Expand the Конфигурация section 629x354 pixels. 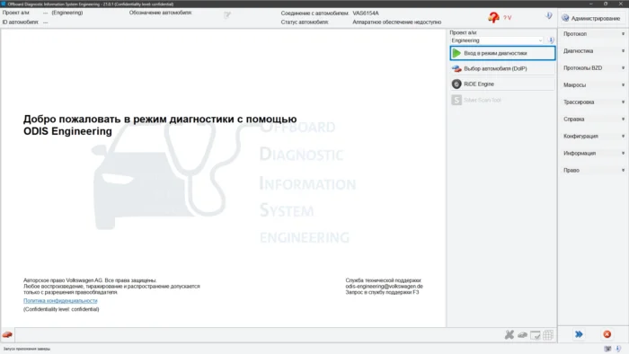593,137
